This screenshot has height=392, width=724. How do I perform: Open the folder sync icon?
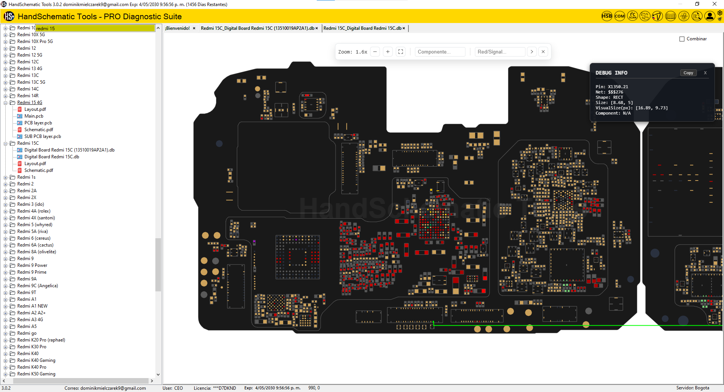pyautogui.click(x=645, y=16)
